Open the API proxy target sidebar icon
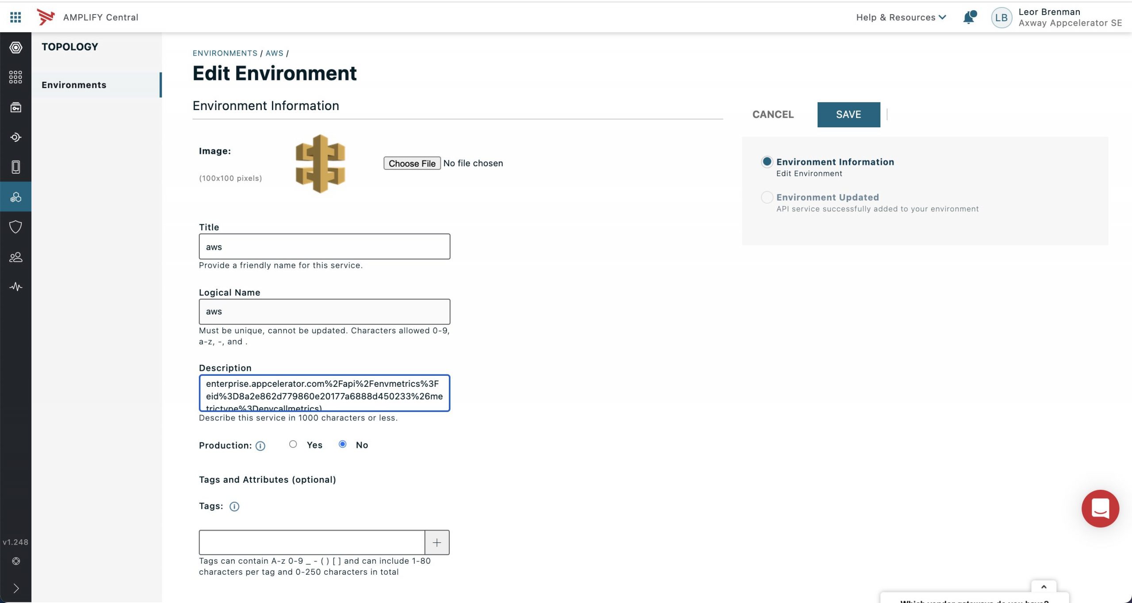The image size is (1132, 603). click(16, 137)
